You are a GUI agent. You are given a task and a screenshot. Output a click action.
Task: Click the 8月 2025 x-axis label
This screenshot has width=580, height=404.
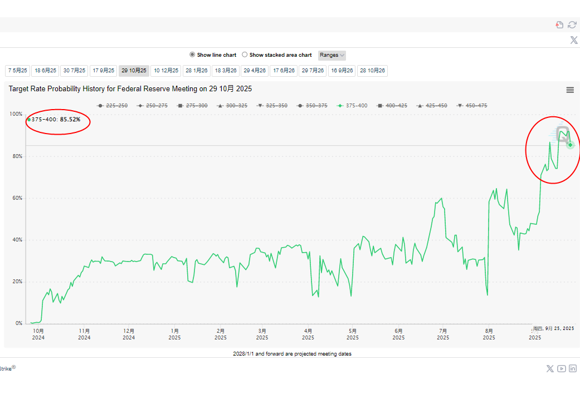[489, 334]
